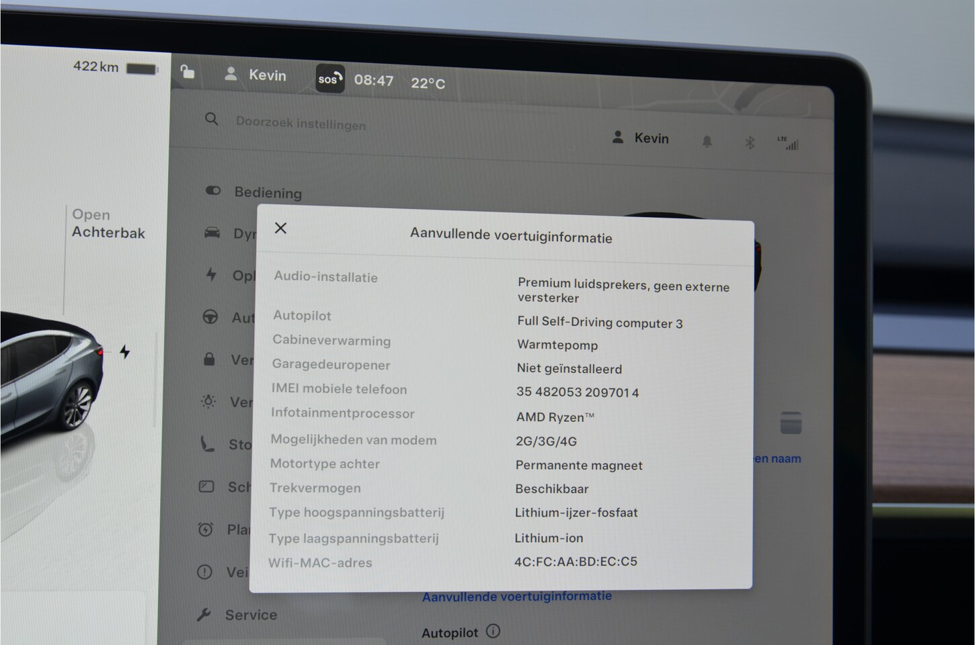Tap the padlock menu icon in sidebar
975x645 pixels.
pyautogui.click(x=209, y=359)
